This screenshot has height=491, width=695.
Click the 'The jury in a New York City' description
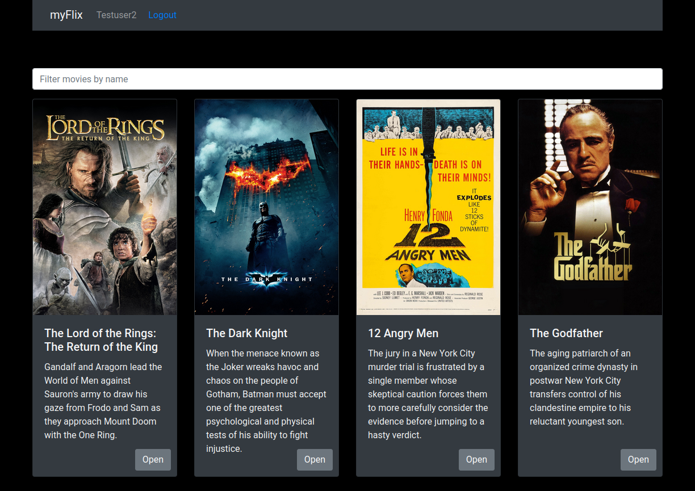[x=428, y=394]
